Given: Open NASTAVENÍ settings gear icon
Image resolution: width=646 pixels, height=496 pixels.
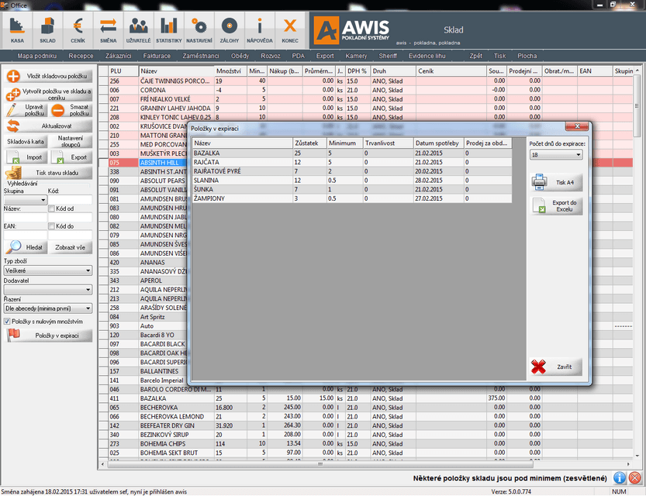Looking at the screenshot, I should (x=199, y=29).
